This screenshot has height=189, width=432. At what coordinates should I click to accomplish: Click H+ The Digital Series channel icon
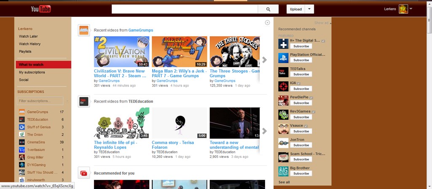[283, 44]
